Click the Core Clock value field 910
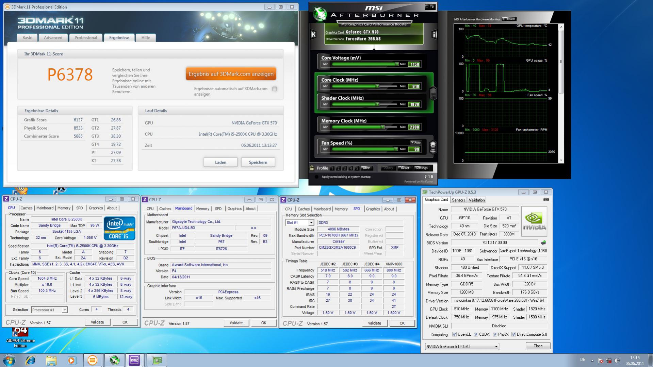This screenshot has height=367, width=653. click(x=415, y=86)
